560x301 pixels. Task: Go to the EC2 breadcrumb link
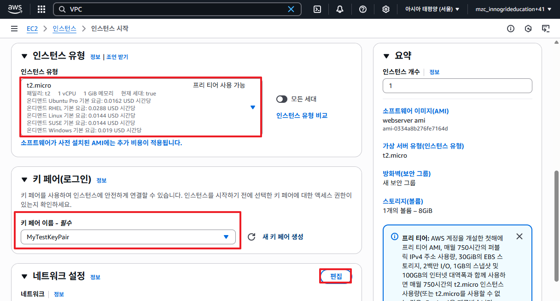32,29
